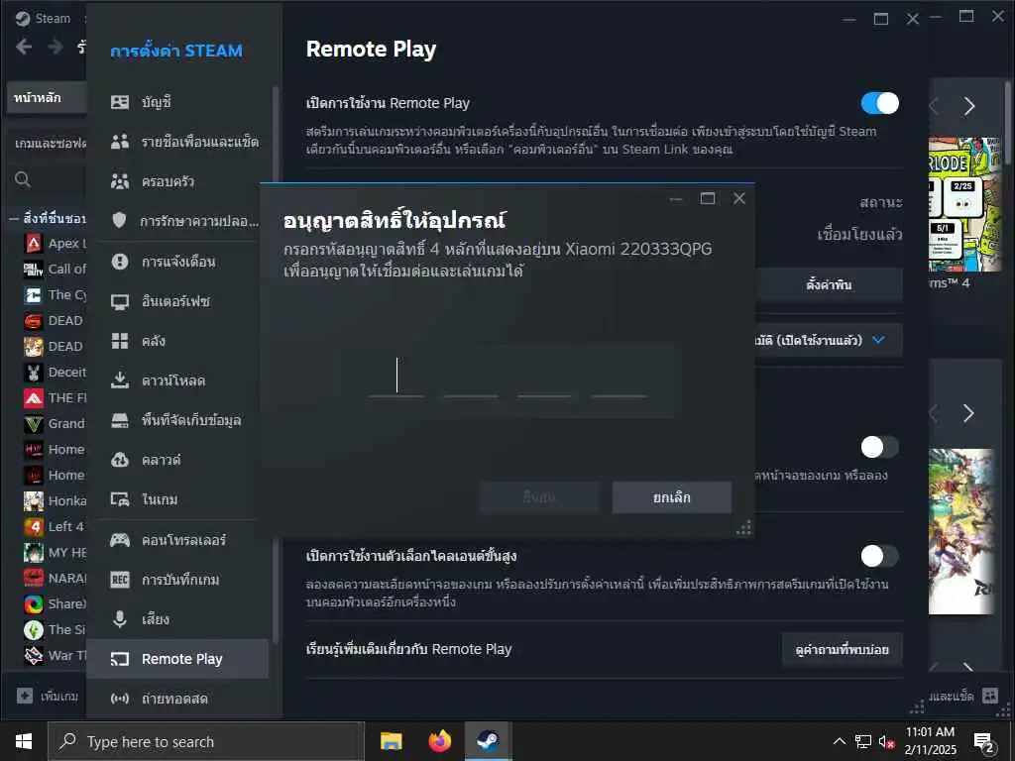Open the ดาวน์โหลด downloads icon

(x=120, y=380)
